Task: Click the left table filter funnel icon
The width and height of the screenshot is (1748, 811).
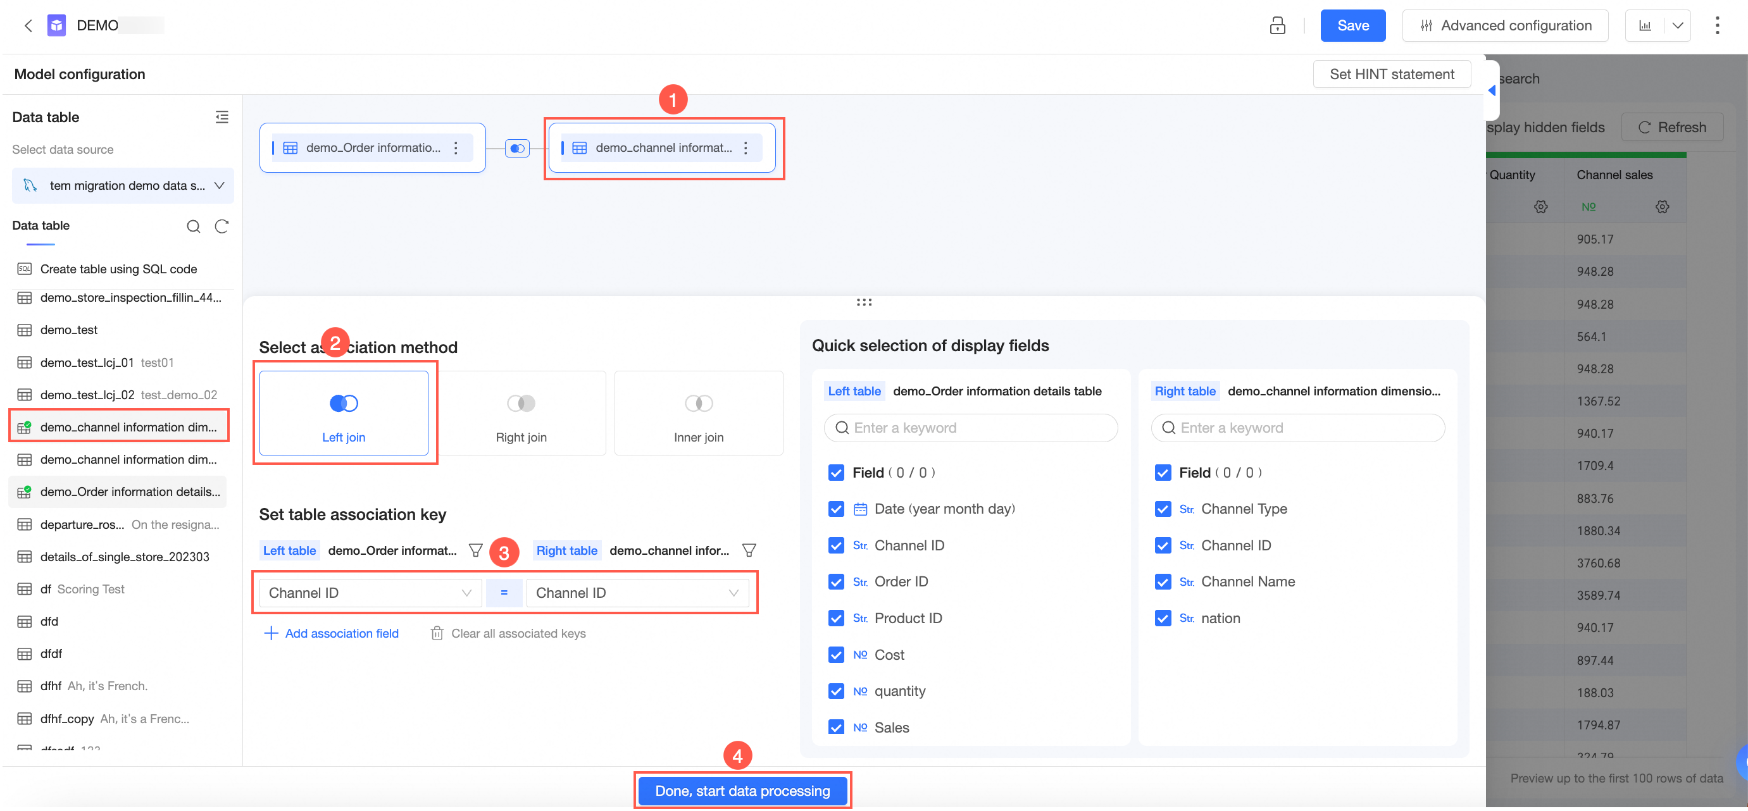Action: [476, 550]
